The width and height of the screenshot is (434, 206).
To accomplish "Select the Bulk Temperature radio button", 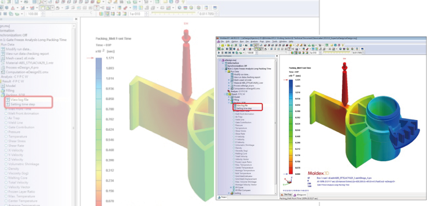I will (x=234, y=173).
